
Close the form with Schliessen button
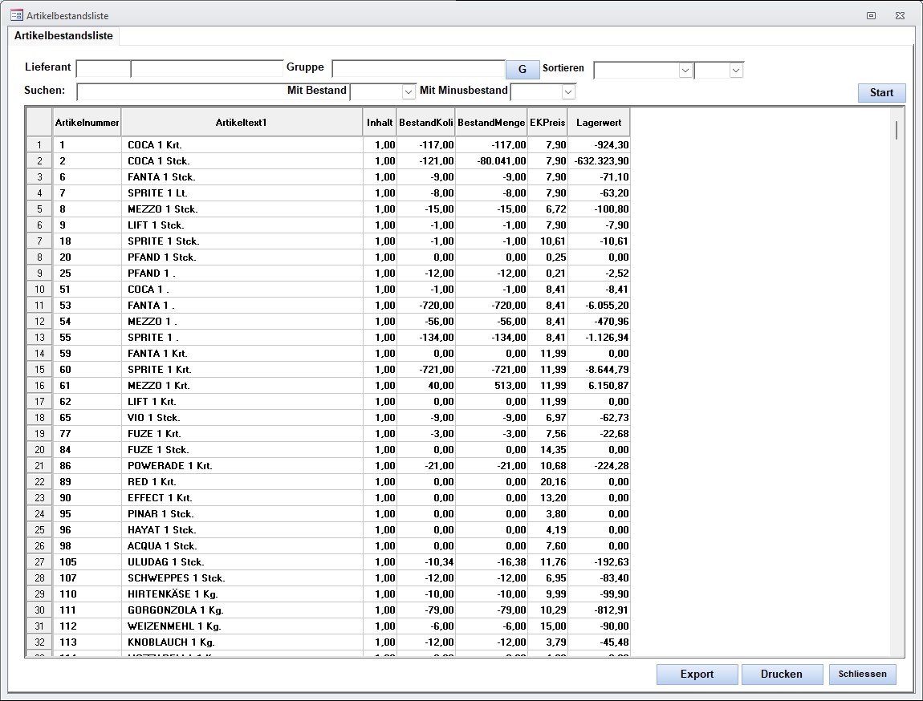pos(862,674)
